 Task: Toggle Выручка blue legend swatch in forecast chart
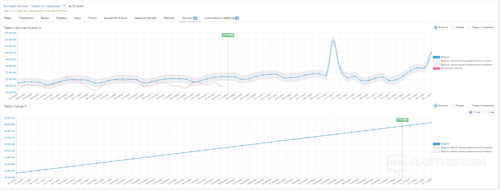click(x=436, y=57)
